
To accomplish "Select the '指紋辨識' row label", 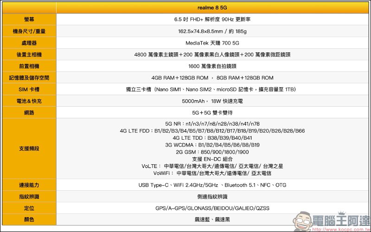I will click(29, 196).
